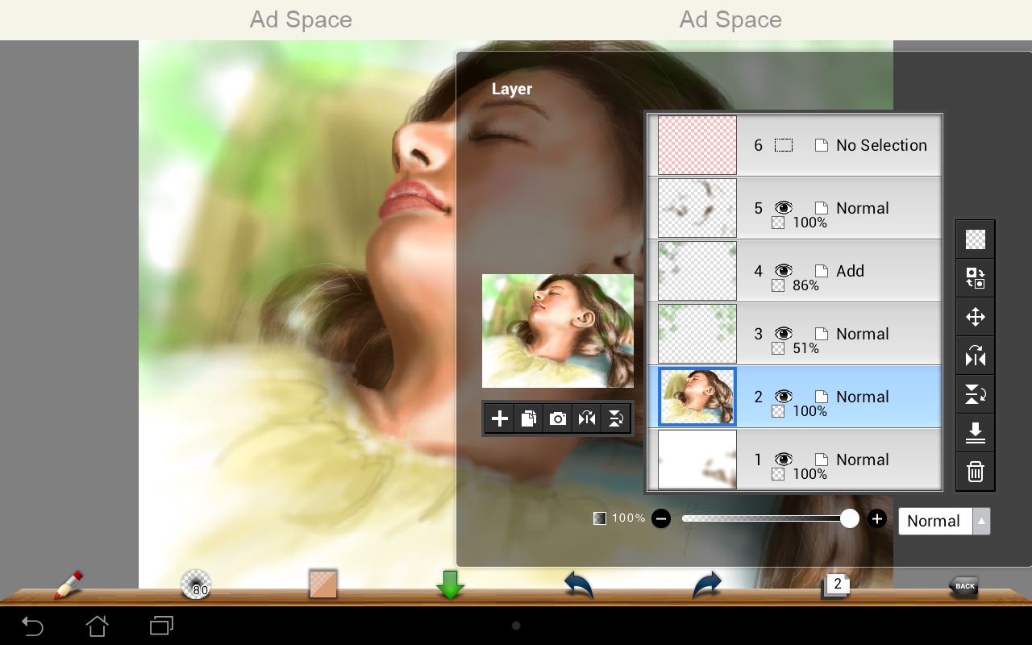
Task: Flip layer horizontally on side toolbar
Action: pyautogui.click(x=976, y=356)
